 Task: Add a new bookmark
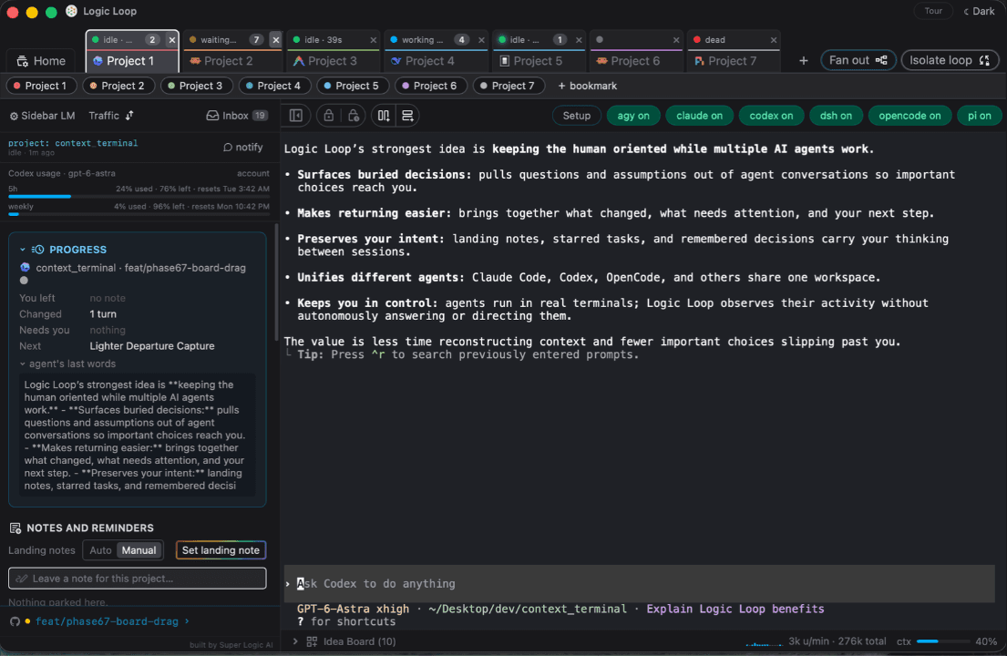pyautogui.click(x=587, y=86)
